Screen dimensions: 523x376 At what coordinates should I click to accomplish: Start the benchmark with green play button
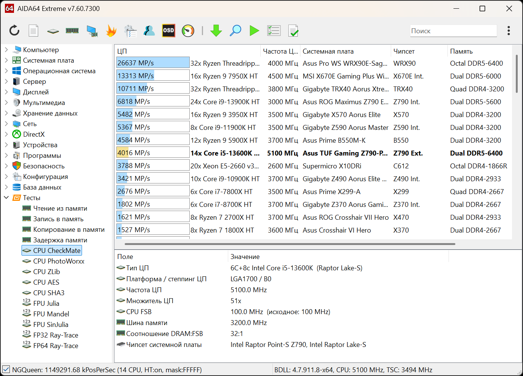point(254,31)
